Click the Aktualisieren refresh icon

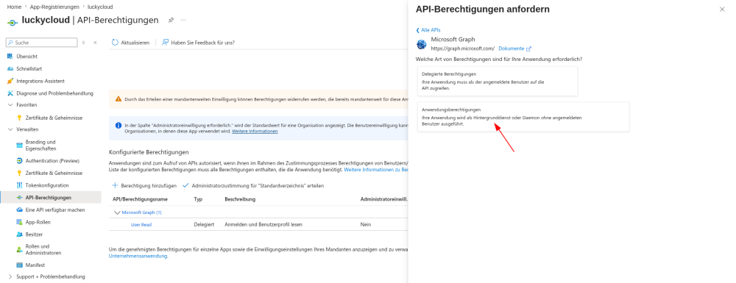coord(115,43)
